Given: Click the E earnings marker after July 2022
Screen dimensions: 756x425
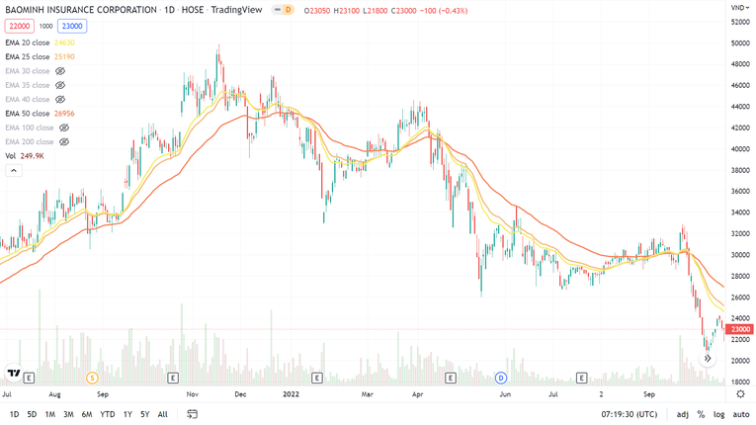Looking at the screenshot, I should (581, 378).
